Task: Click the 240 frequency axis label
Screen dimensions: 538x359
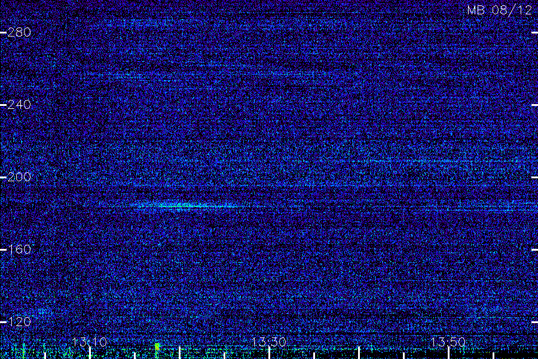Action: 19,105
